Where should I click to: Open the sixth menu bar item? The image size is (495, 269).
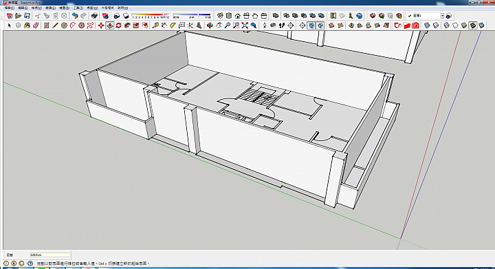[x=78, y=8]
